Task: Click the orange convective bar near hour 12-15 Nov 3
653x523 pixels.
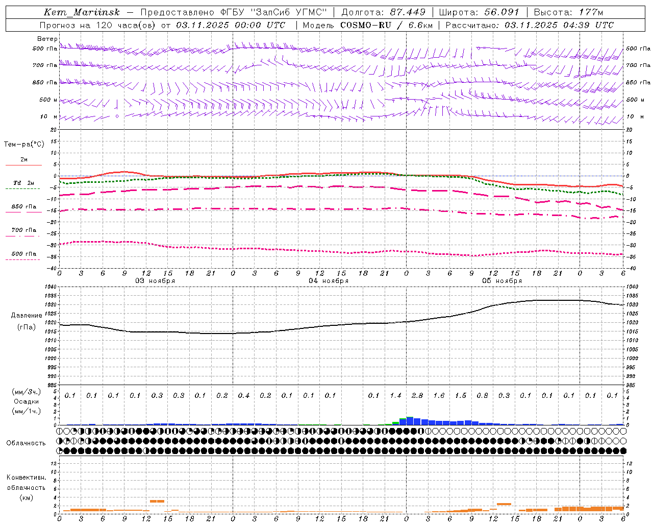Action: point(157,501)
